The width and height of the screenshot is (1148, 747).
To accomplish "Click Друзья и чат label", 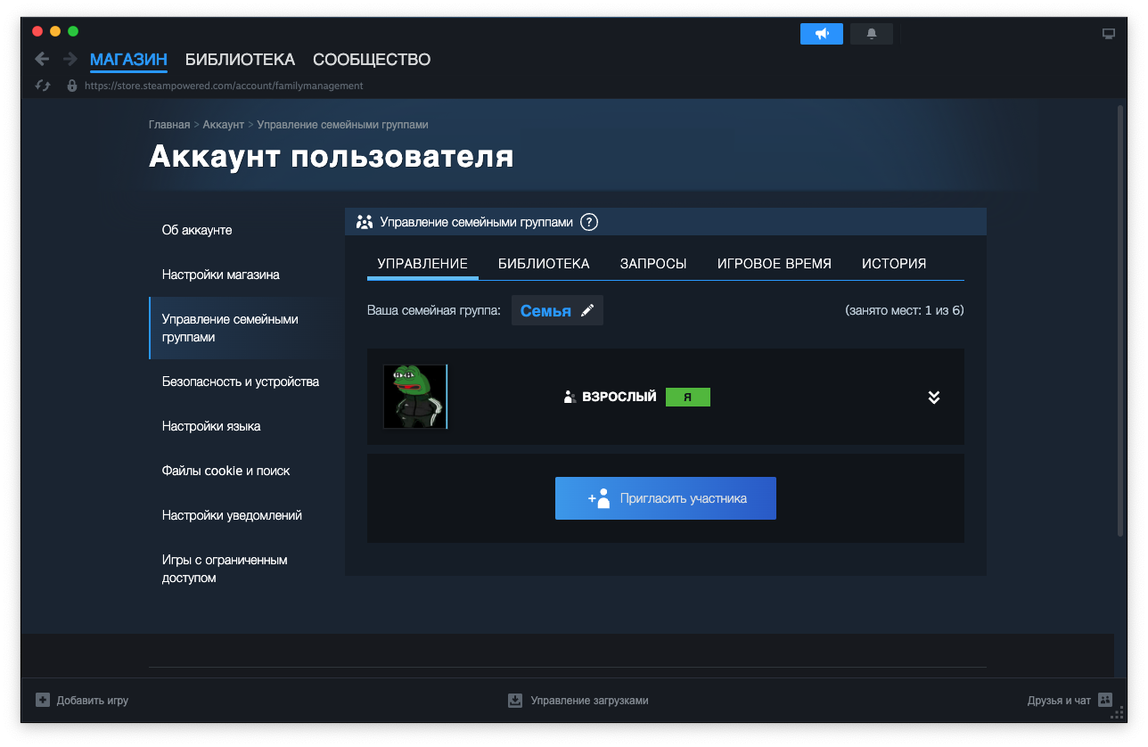I will pos(1059,701).
